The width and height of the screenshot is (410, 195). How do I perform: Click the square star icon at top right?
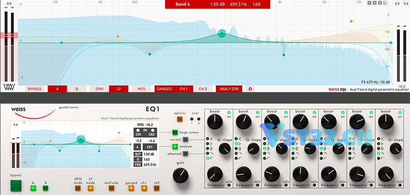(374, 3)
